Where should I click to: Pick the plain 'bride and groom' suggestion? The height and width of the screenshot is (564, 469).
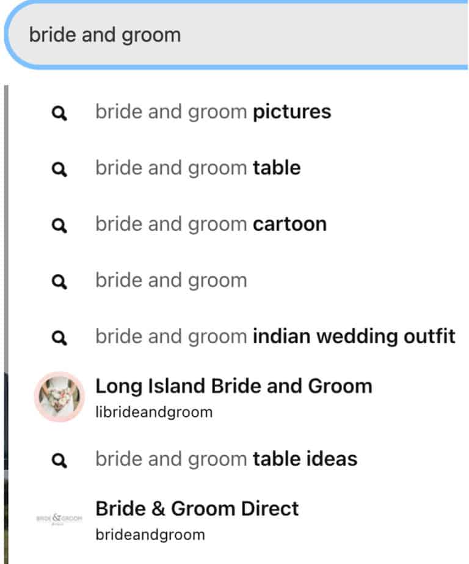click(x=171, y=281)
